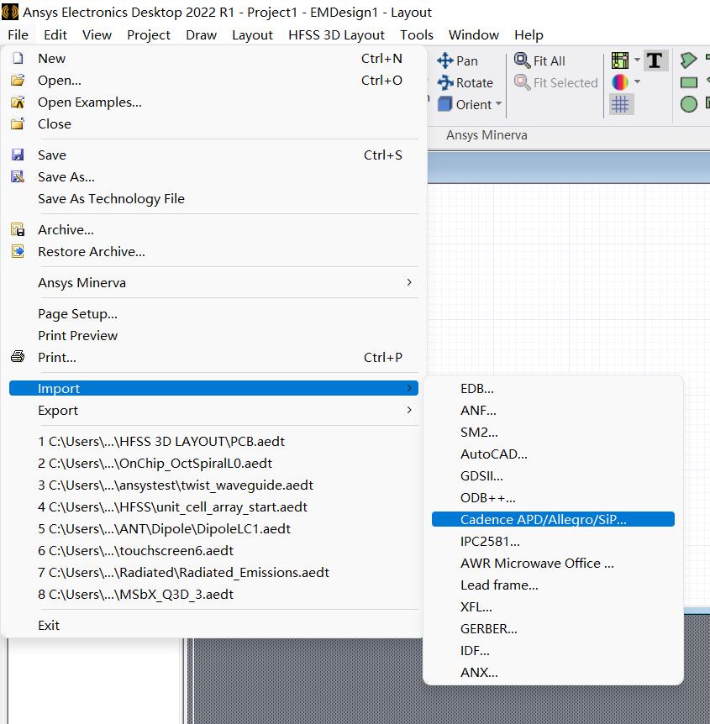The image size is (710, 724).
Task: Open the HFSS 3D Layout menu
Action: click(336, 35)
